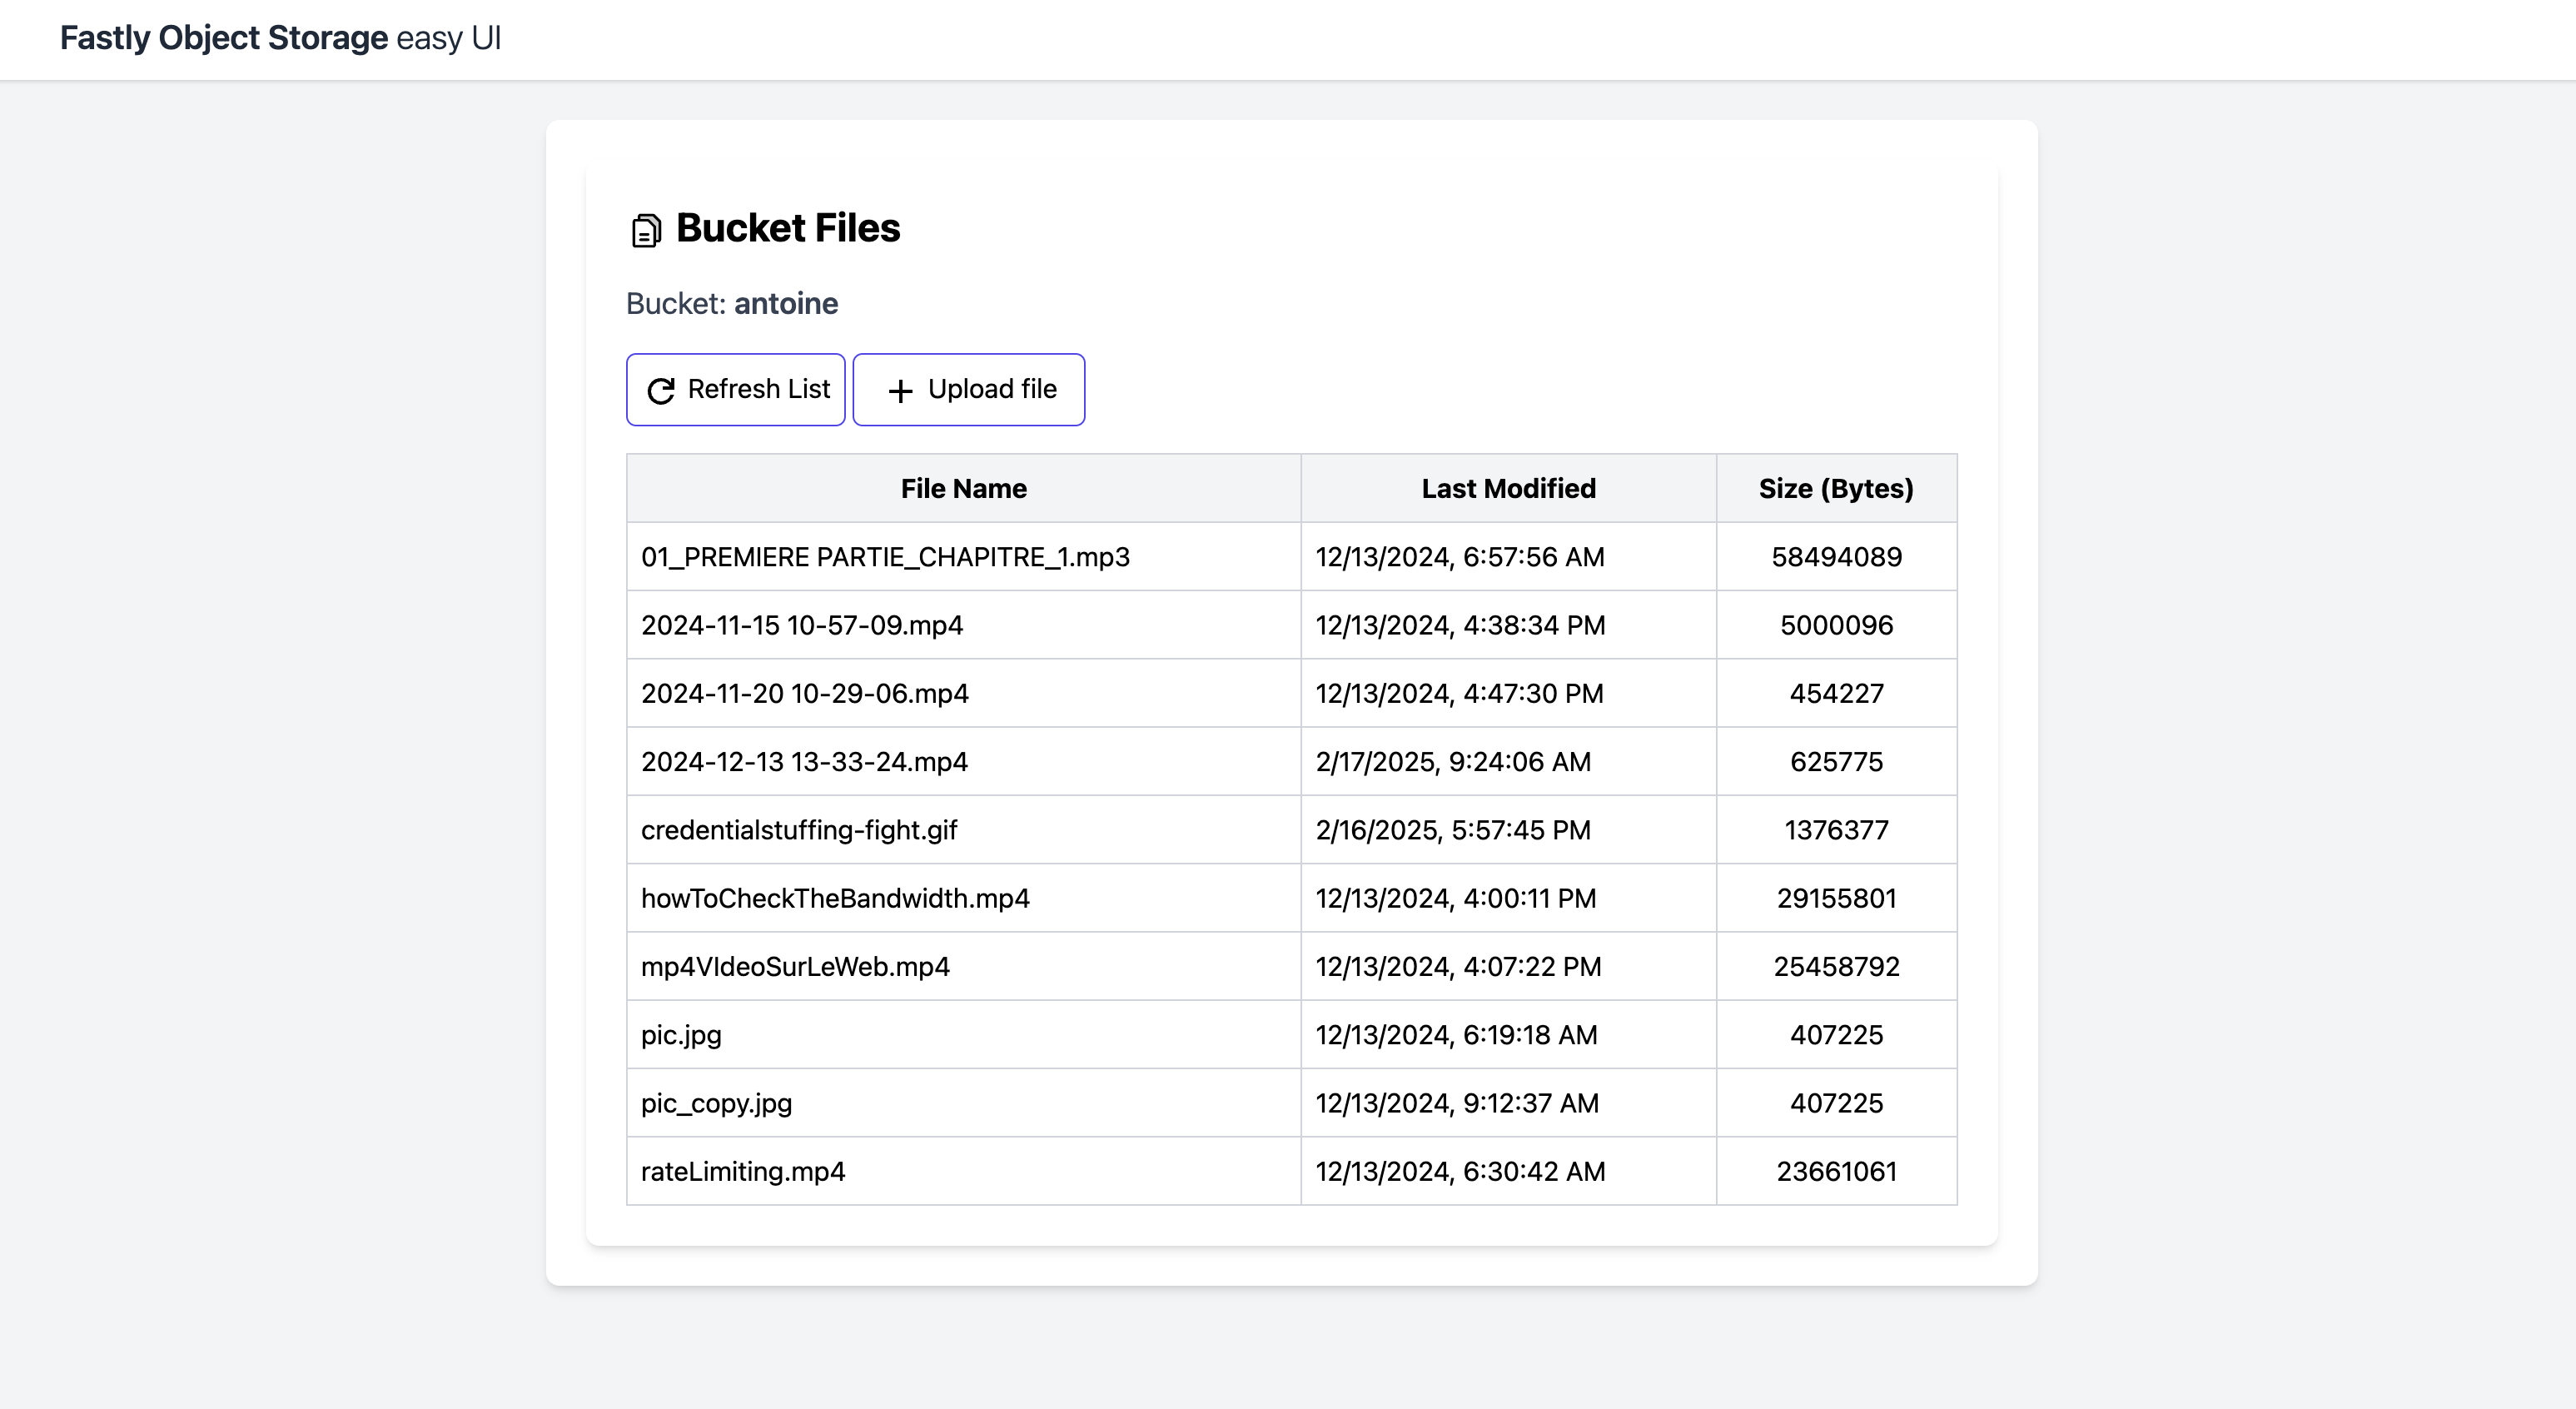
Task: Open howToCheckTheBandwidth.mp4 entry
Action: click(x=835, y=898)
